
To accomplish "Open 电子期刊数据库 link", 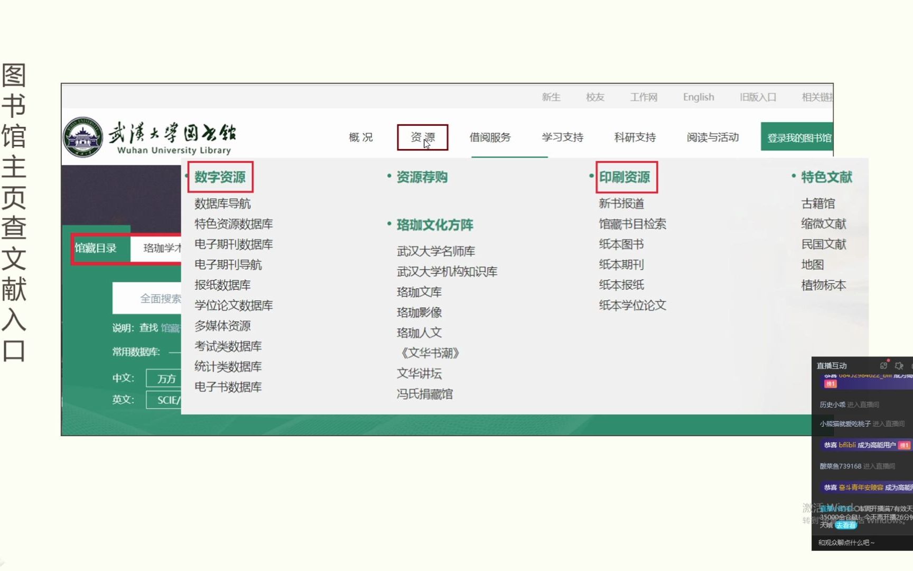I will point(234,244).
